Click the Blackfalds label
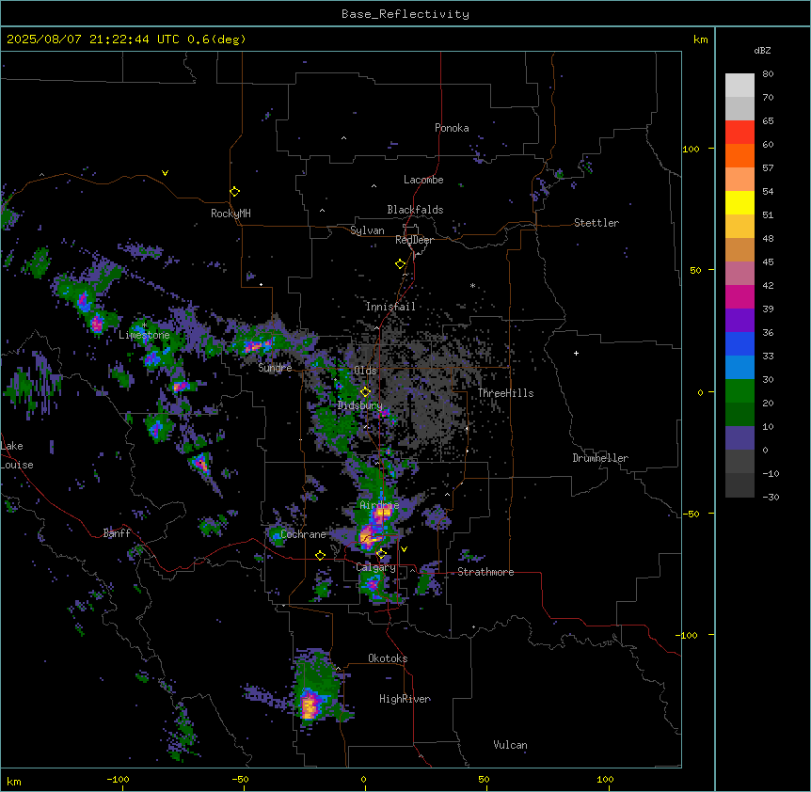 tap(415, 210)
